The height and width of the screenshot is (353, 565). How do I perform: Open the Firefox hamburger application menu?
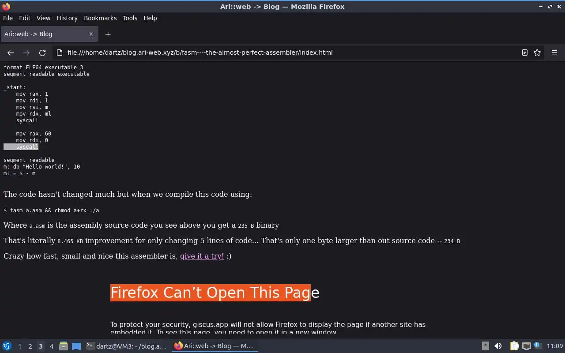554,53
